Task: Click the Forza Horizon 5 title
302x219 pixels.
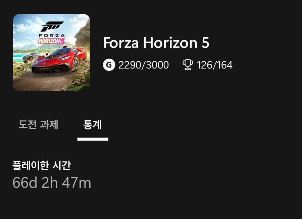Action: (x=156, y=43)
